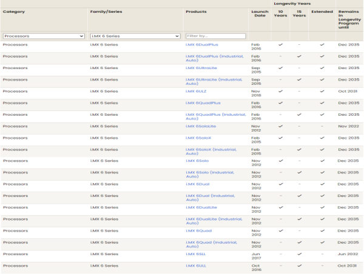Click the Longevity Years group header

(292, 4)
